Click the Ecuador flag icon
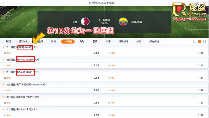The image size is (209, 118). pos(123,21)
